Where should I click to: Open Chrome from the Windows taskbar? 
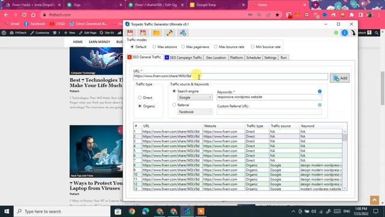(132, 212)
